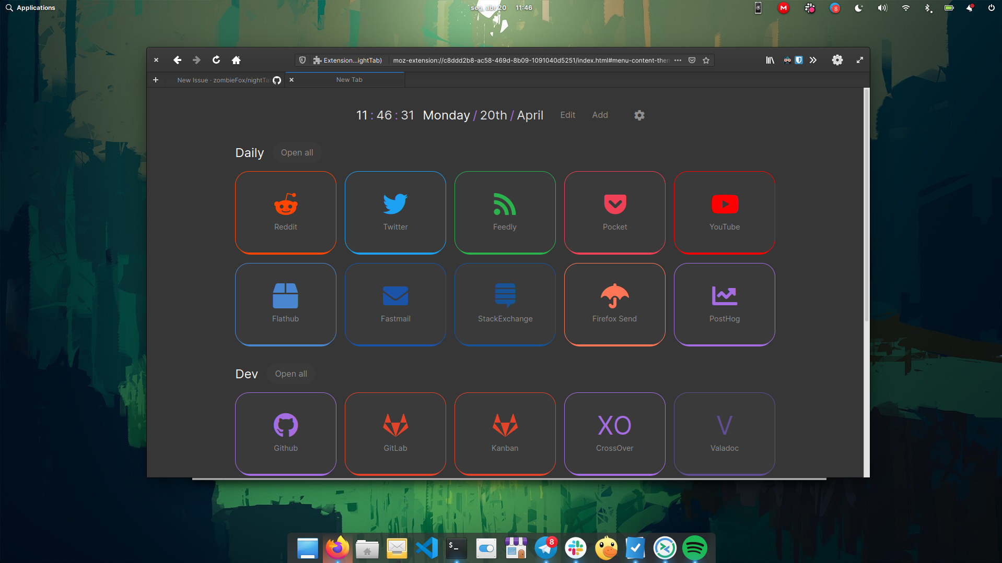The height and width of the screenshot is (563, 1002).
Task: Open the Bitwarden extension icon
Action: pyautogui.click(x=799, y=60)
